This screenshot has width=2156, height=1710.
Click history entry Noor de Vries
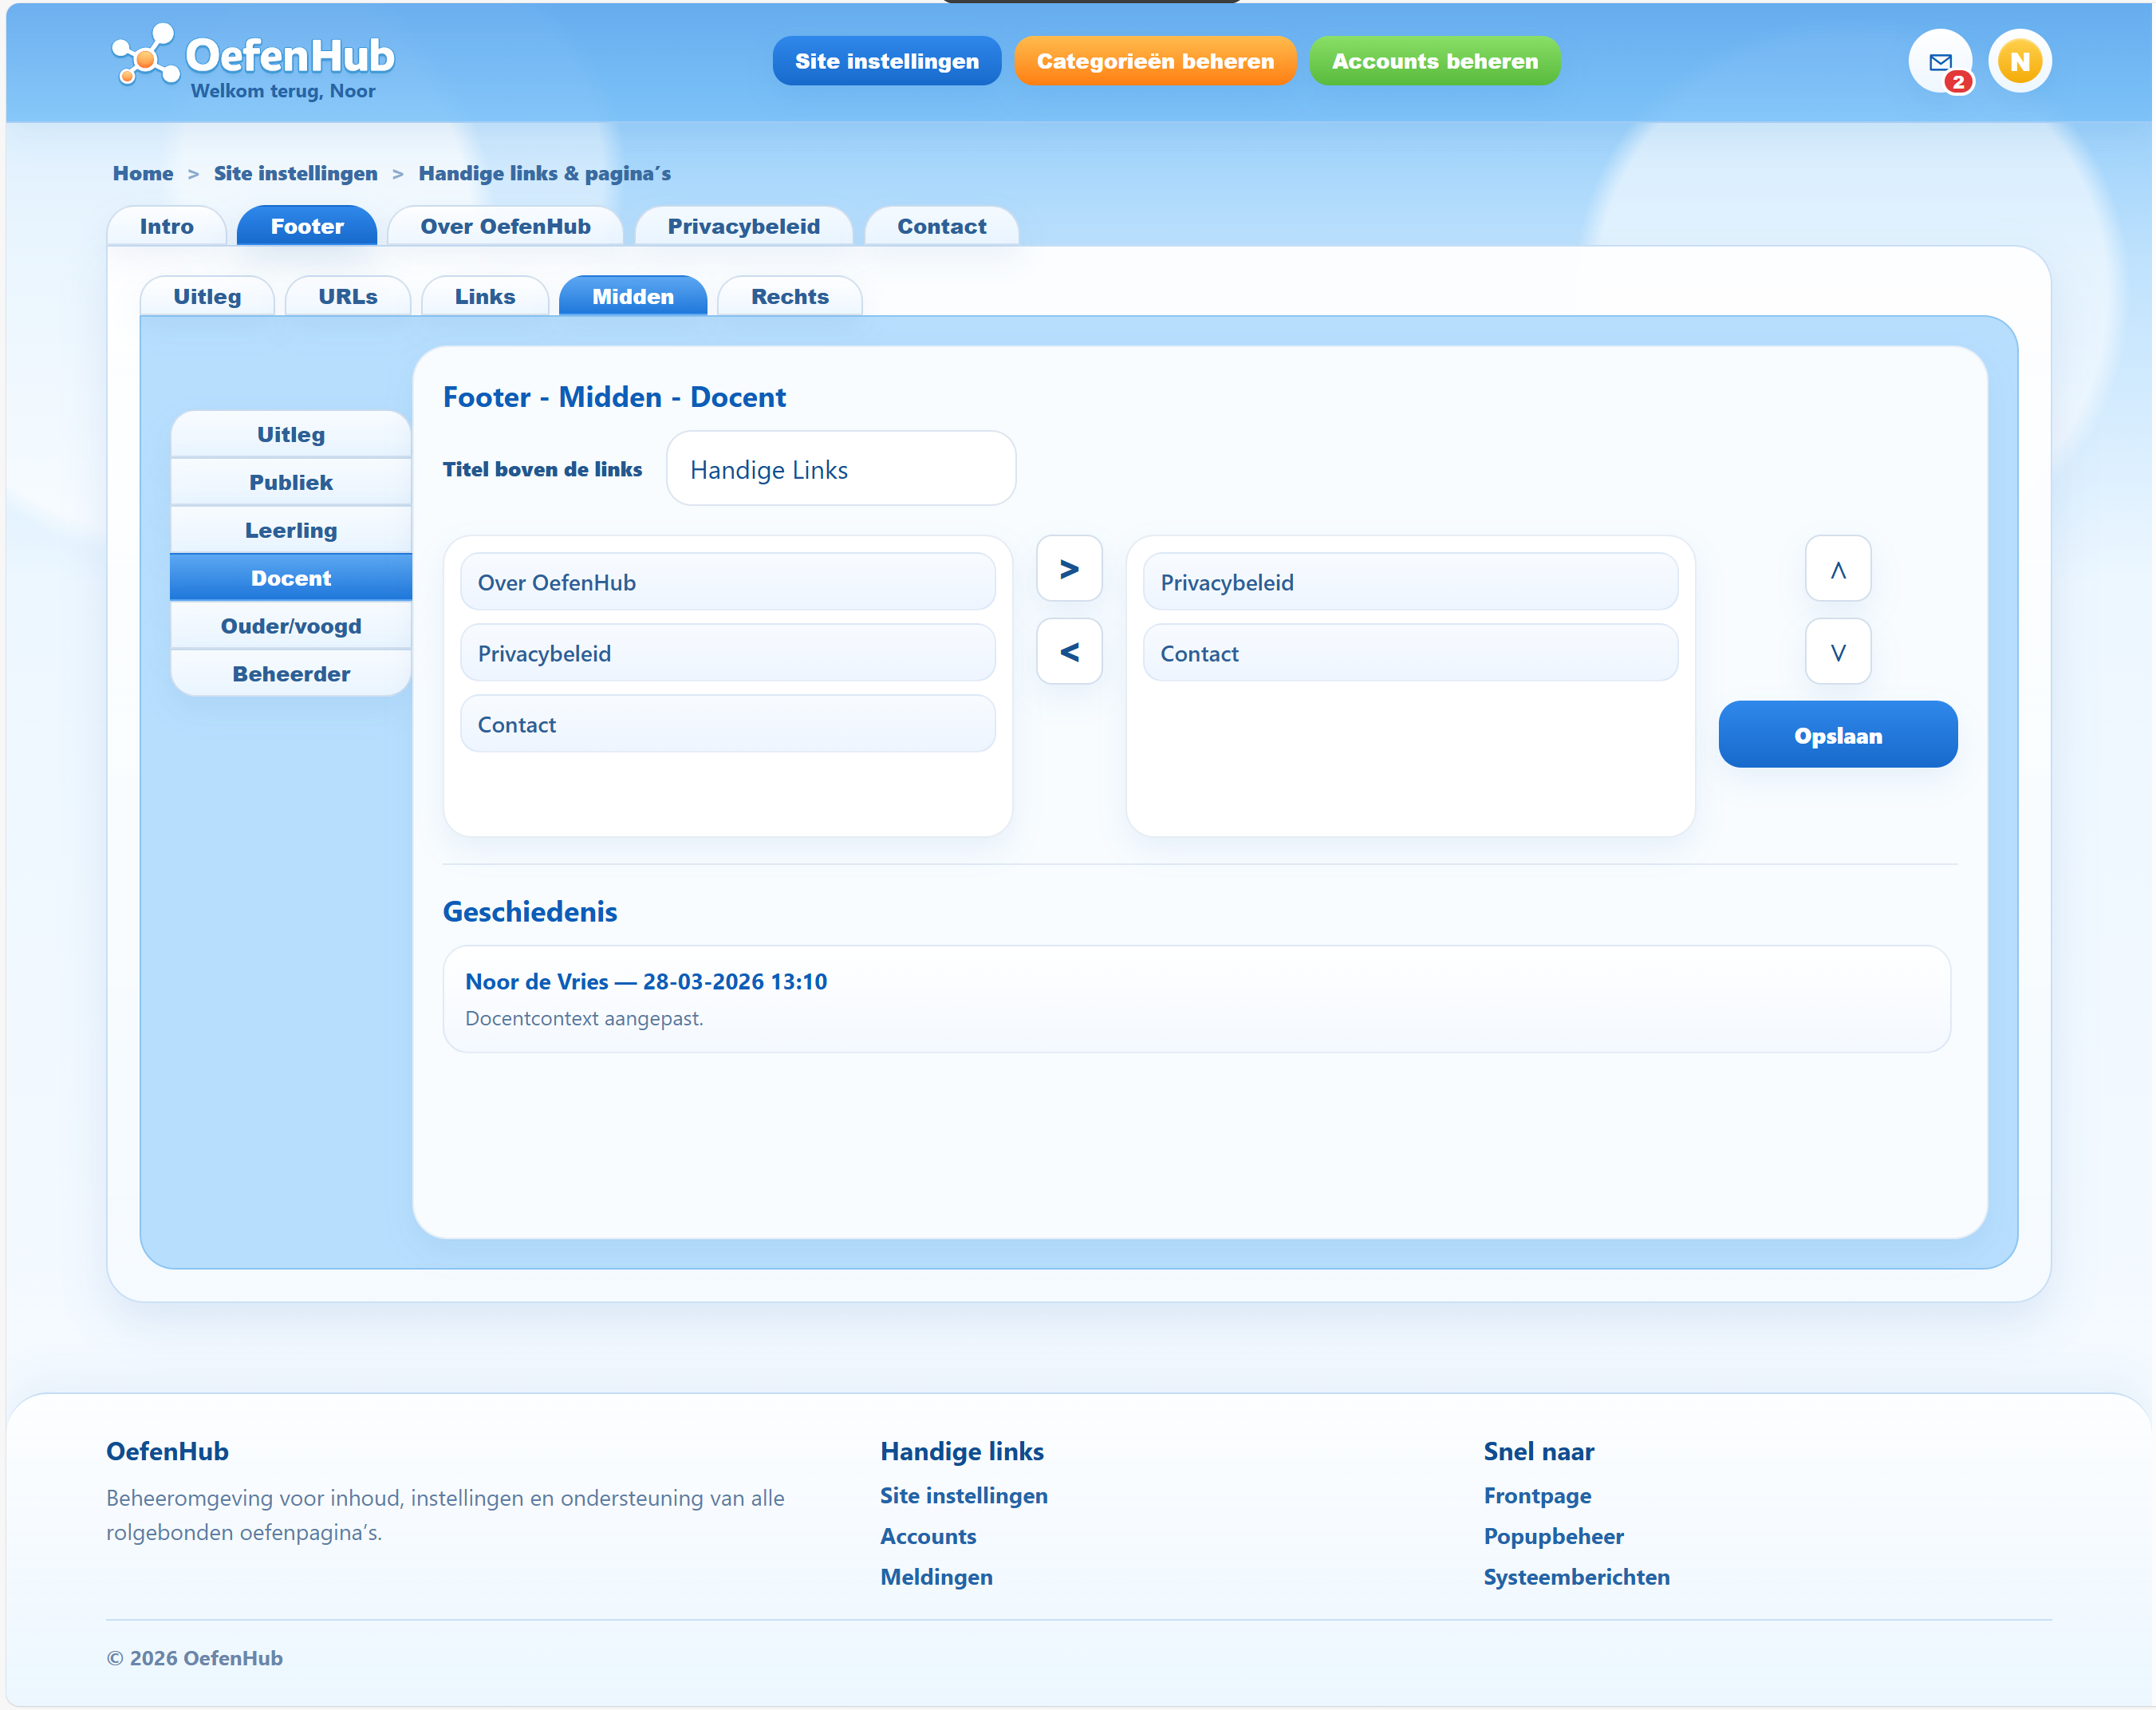coord(1196,998)
